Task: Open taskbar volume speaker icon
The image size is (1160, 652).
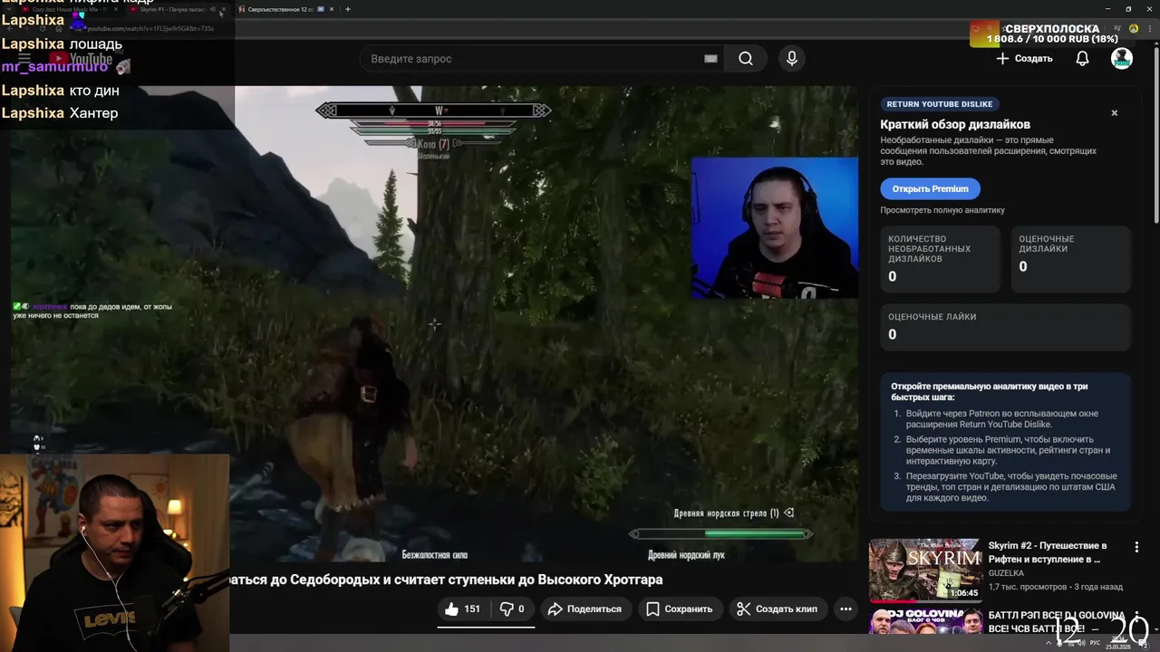Action: point(1080,643)
